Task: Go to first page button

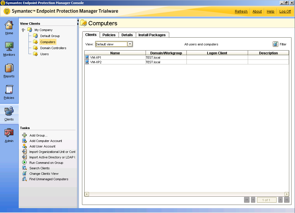Action: pos(247,200)
